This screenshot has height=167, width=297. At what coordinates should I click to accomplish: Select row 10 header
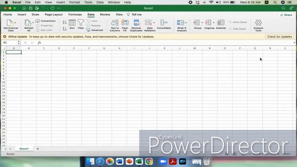(3, 82)
